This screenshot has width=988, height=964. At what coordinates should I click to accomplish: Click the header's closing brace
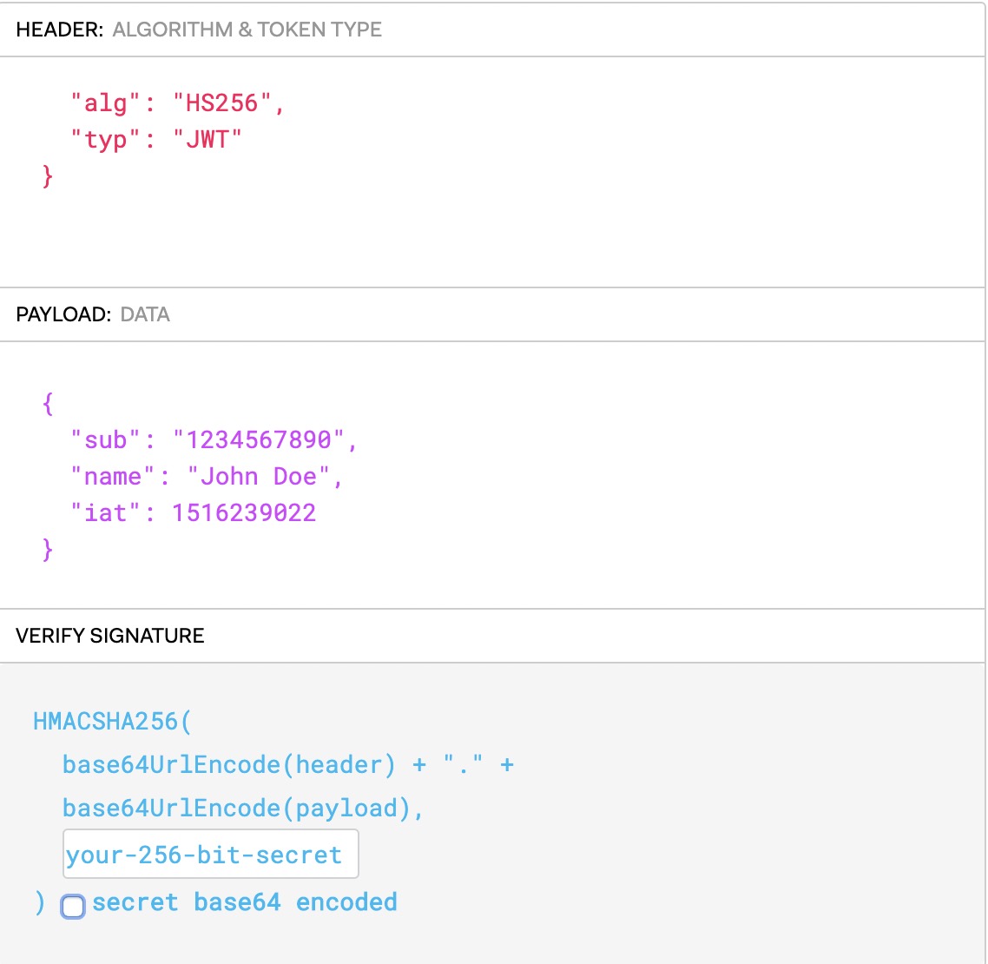coord(48,176)
